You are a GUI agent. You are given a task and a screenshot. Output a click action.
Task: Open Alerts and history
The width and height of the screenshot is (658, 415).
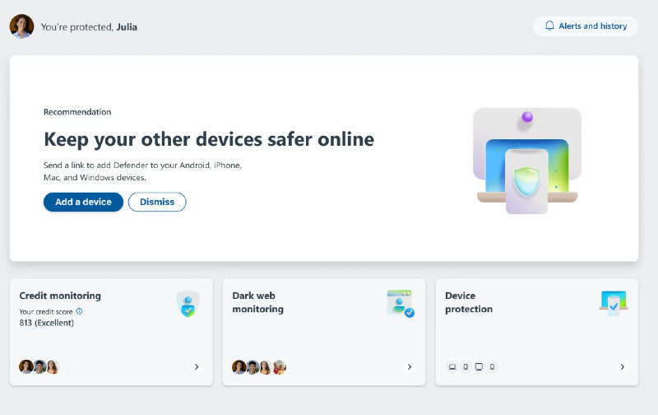coord(585,26)
